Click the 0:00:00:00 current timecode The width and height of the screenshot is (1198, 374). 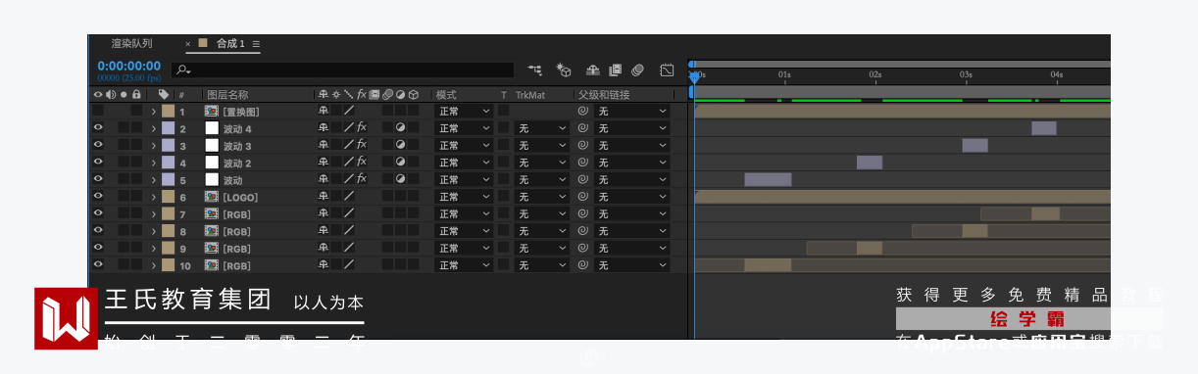[x=128, y=67]
